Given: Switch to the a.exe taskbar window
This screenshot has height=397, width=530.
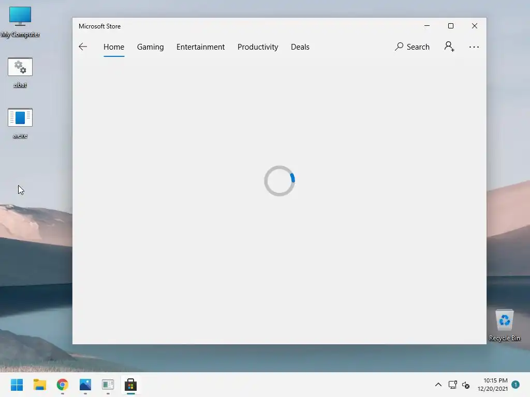Looking at the screenshot, I should [108, 385].
